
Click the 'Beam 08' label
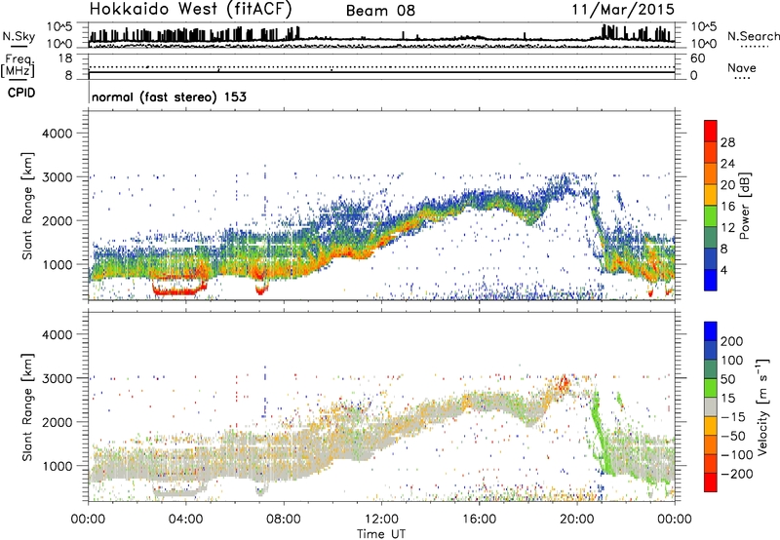point(380,11)
